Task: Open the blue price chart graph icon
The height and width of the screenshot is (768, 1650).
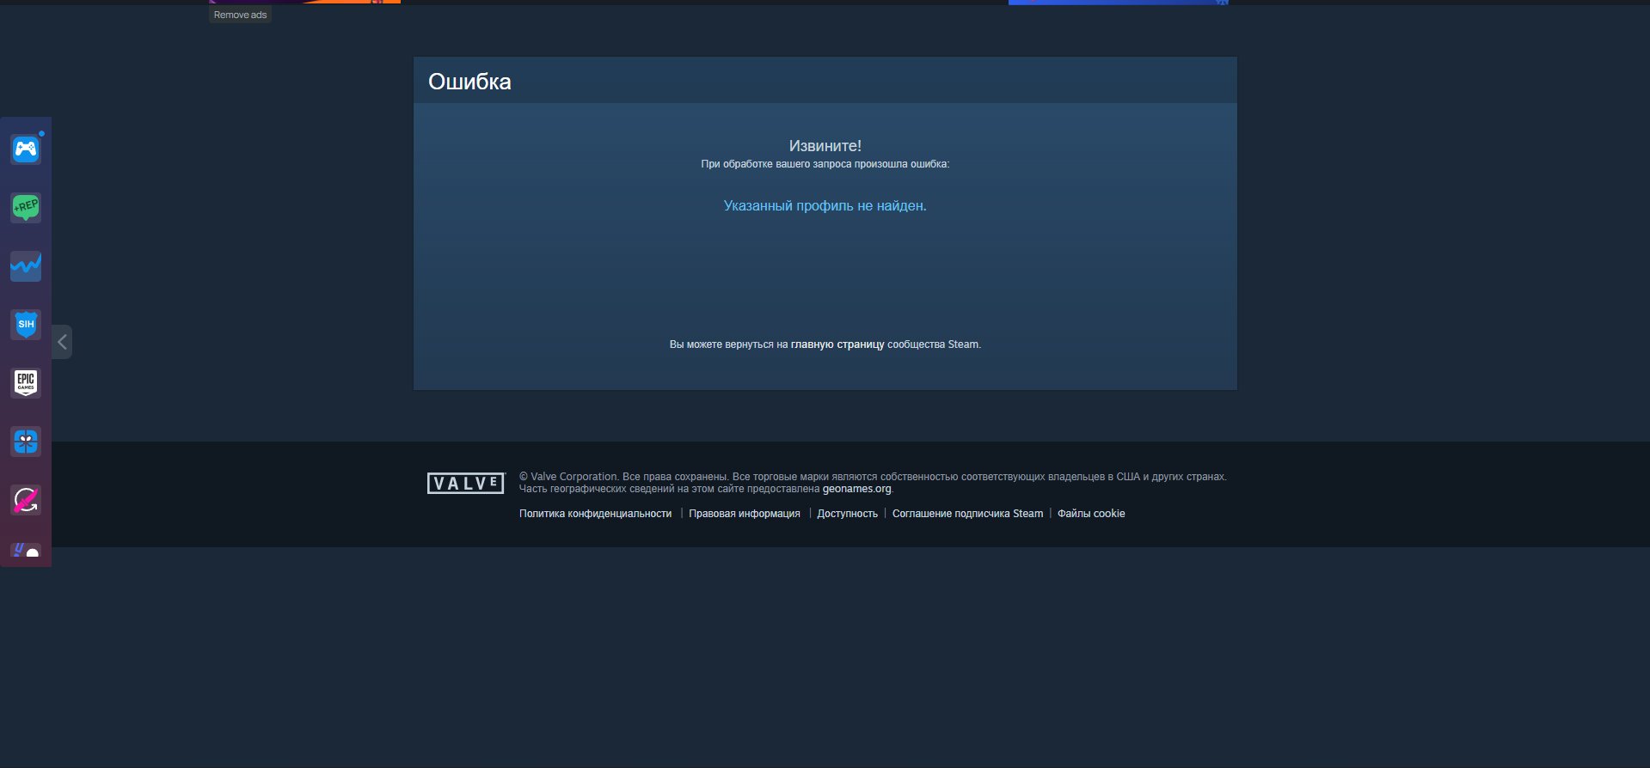Action: [x=26, y=266]
